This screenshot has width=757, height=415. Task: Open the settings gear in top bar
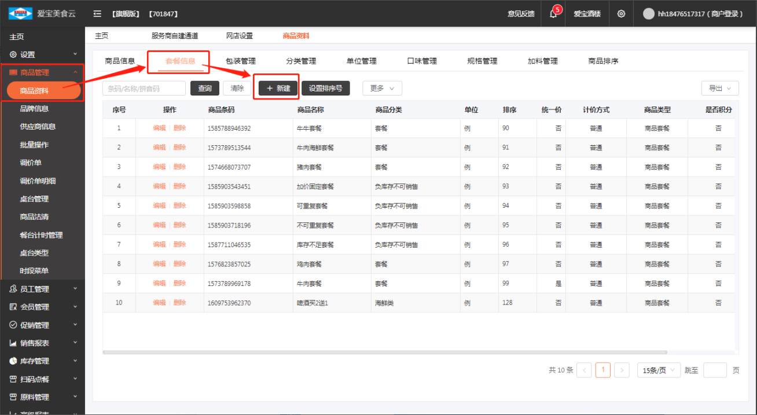pyautogui.click(x=621, y=14)
